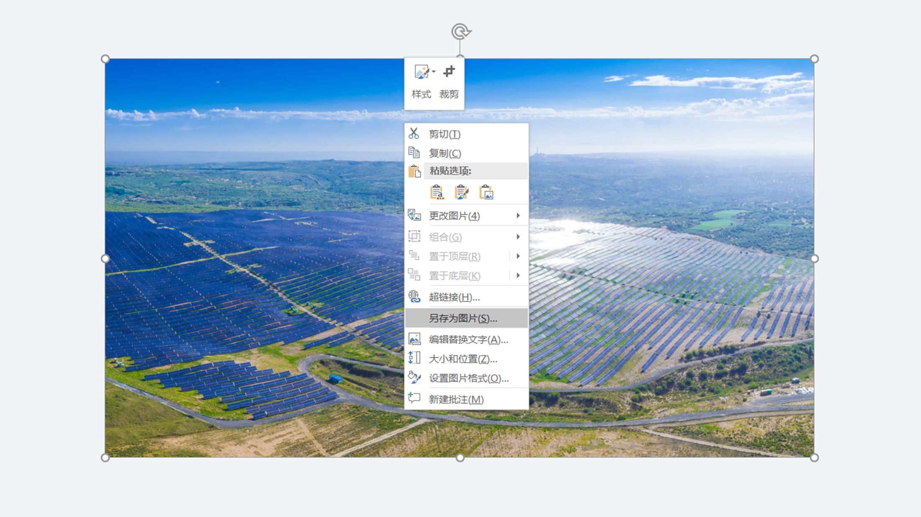The width and height of the screenshot is (921, 517).
Task: Click the top-left corner resize handle
Action: (105, 59)
